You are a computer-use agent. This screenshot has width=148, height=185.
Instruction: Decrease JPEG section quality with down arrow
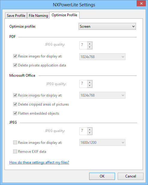[x=90, y=133]
